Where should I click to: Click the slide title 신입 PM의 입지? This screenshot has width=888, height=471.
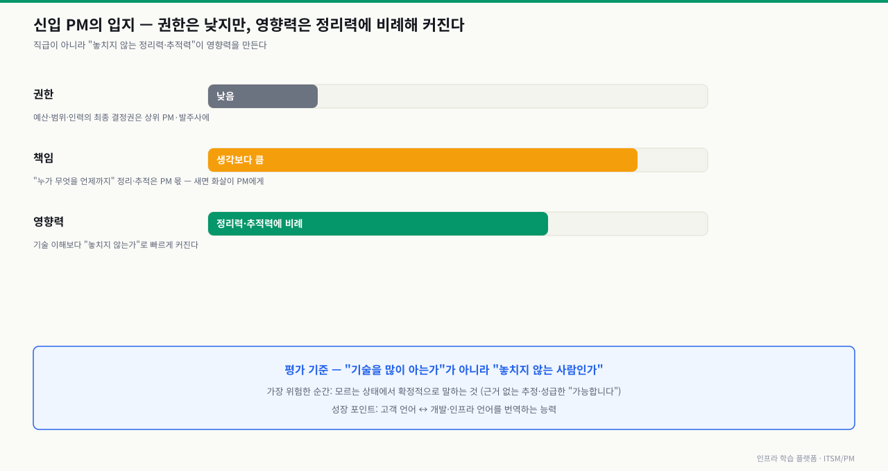(x=248, y=25)
